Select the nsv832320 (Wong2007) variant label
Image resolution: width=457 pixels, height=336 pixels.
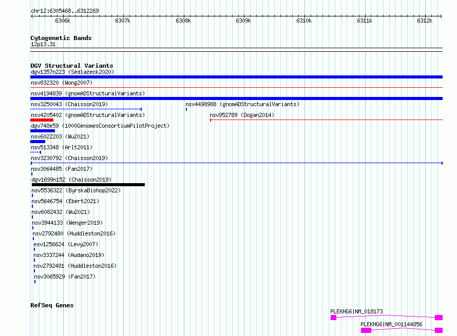62,83
